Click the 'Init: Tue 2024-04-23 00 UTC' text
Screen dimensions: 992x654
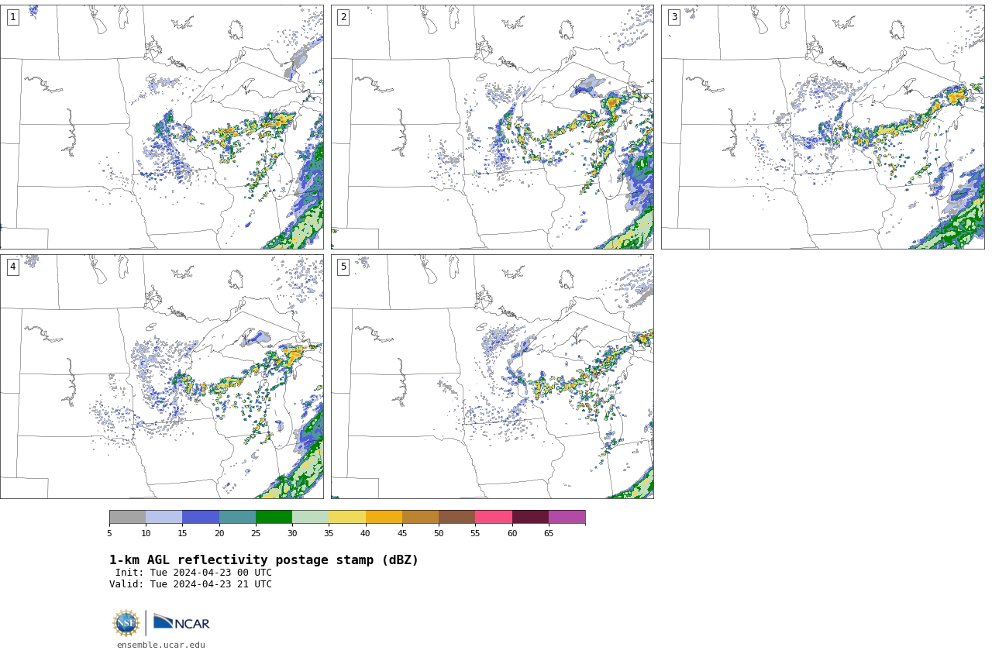tap(194, 573)
